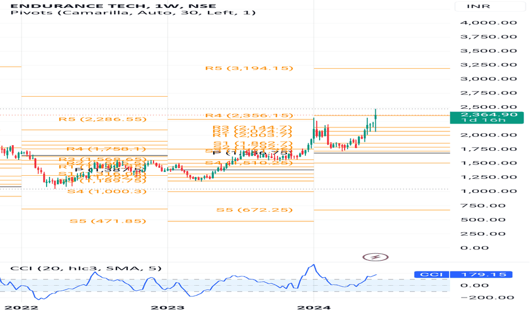Click the CCI value 179.15 badge

point(481,274)
